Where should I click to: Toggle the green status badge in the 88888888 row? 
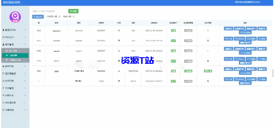point(173,71)
